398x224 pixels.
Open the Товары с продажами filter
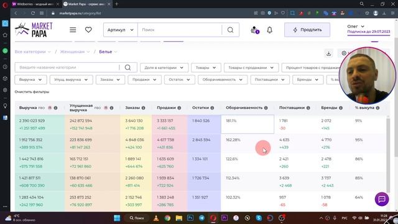(x=251, y=68)
